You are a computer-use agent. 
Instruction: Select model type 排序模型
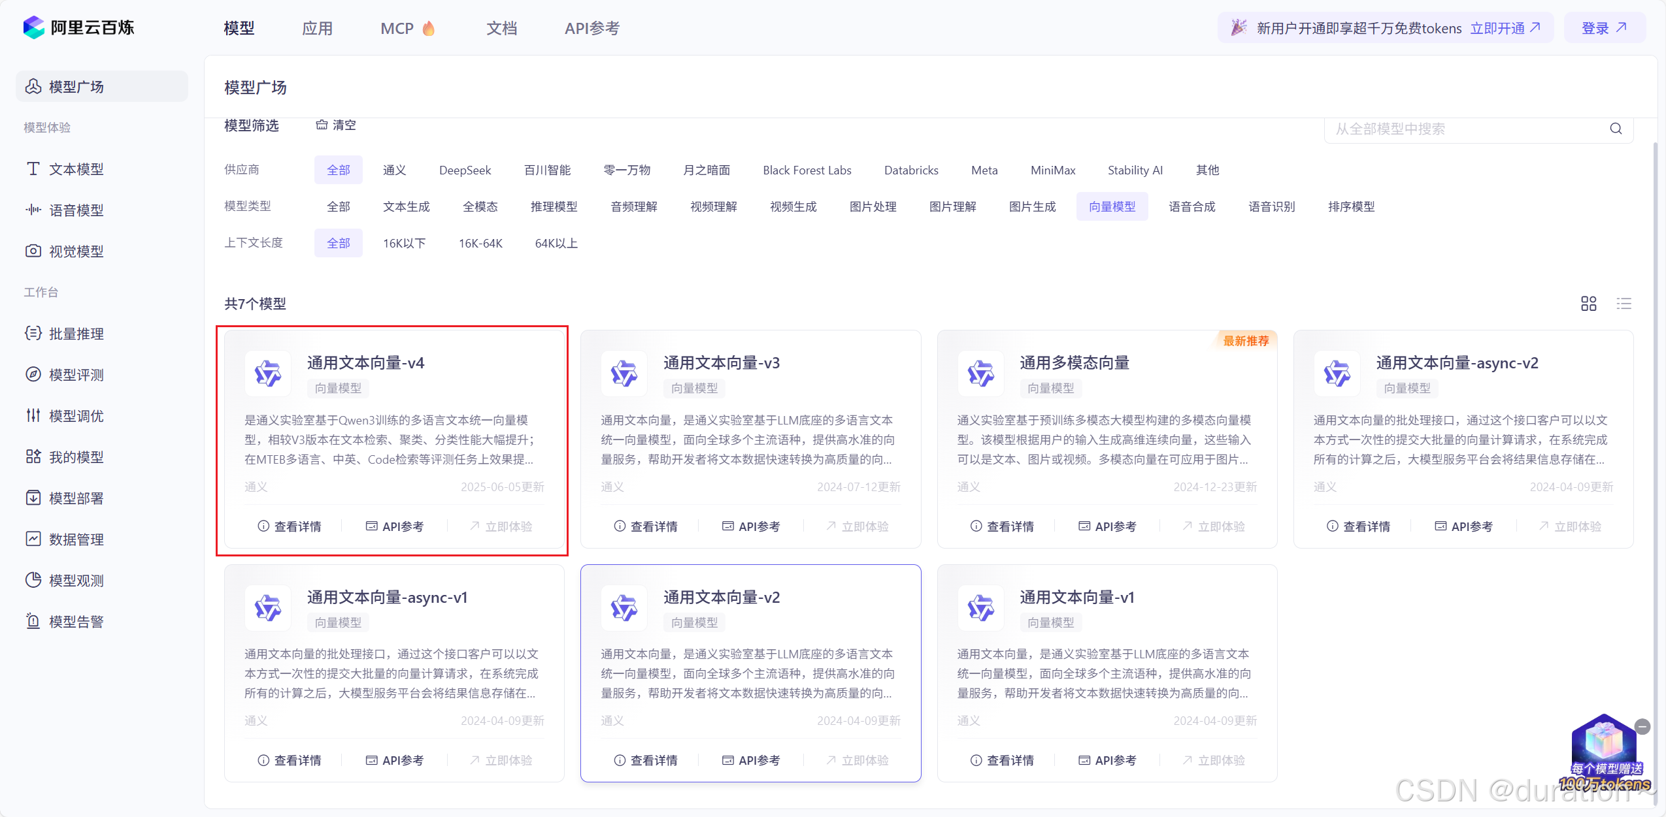(x=1352, y=206)
